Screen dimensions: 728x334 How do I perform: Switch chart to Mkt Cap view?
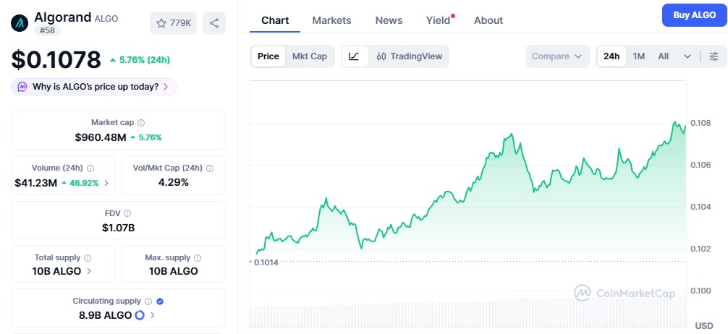tap(309, 56)
